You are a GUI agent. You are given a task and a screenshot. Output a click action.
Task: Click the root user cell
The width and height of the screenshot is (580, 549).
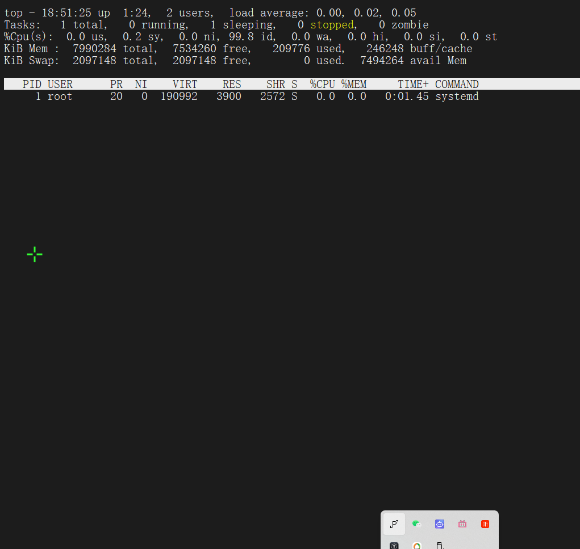60,97
